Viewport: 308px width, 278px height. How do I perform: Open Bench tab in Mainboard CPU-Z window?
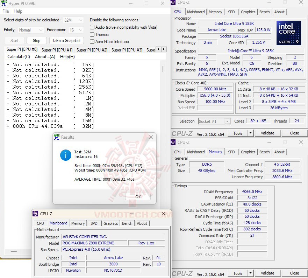pos(127,223)
